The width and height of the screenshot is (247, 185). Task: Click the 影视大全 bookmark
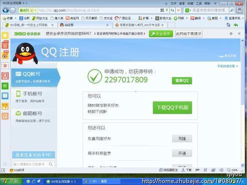[163, 18]
